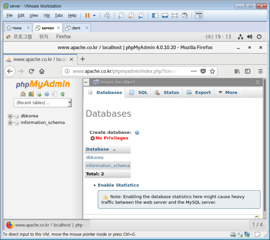Open the 프로그램 applications menu
The image size is (270, 240).
[x=23, y=37]
